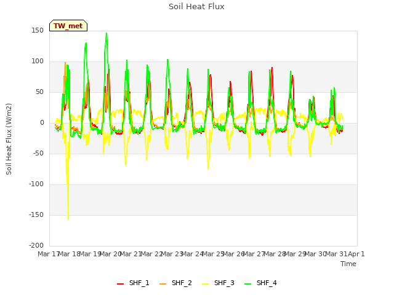Screen dimensions: 394x295
Task: Click the Soil Heat Flux chart title
Action: tap(196, 7)
